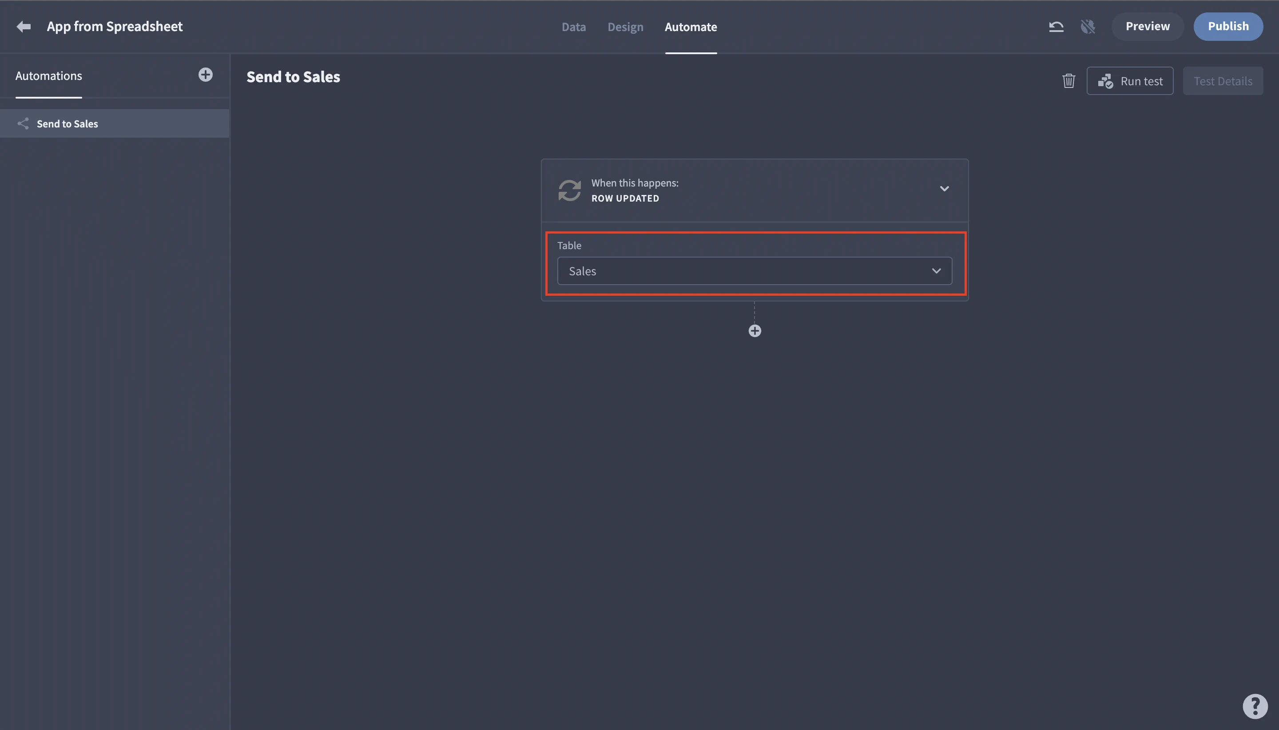
Task: Collapse the 'When this happens' trigger chevron
Action: click(x=944, y=189)
